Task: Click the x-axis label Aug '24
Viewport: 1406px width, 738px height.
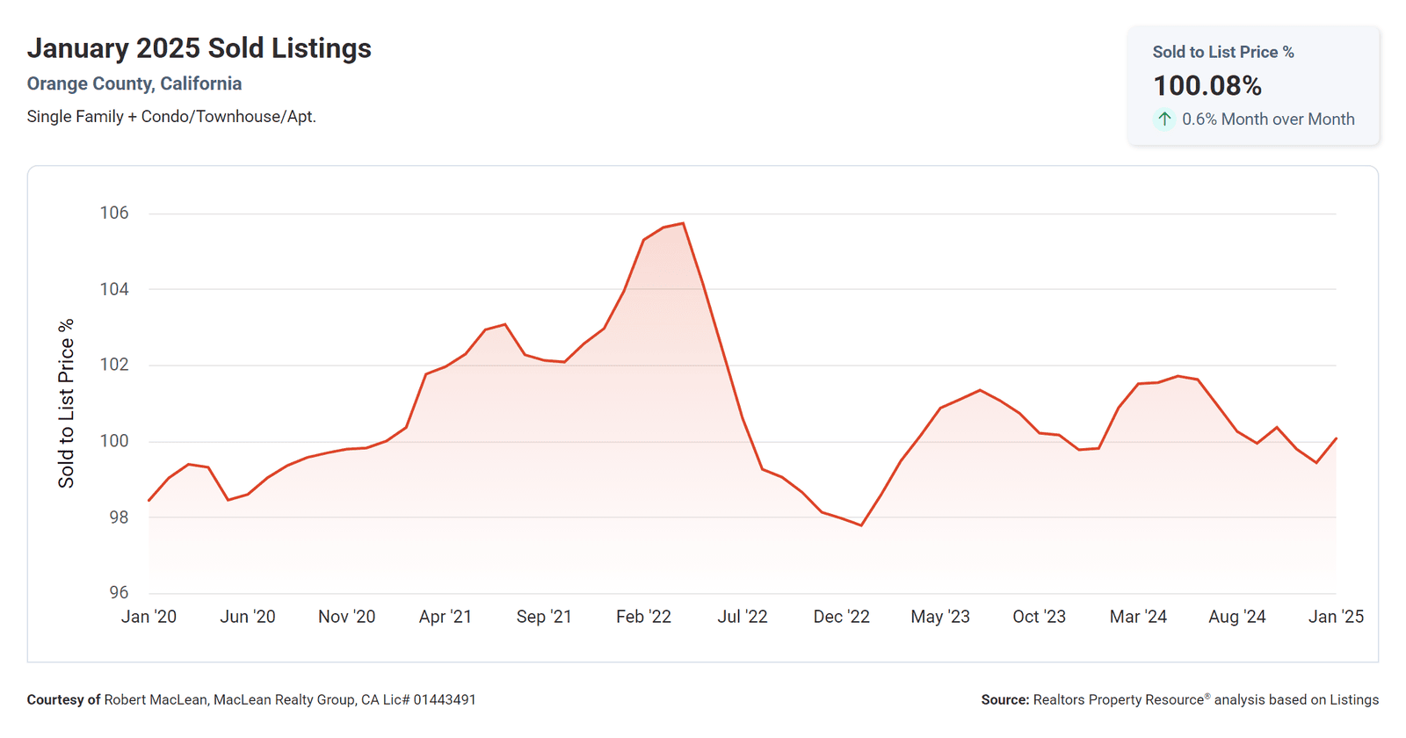Action: click(x=1237, y=617)
